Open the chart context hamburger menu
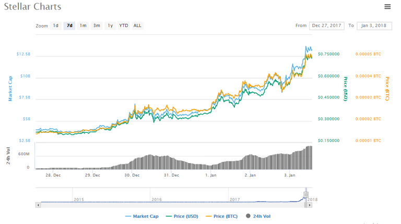Viewport: 401px width, 224px height. [x=387, y=7]
